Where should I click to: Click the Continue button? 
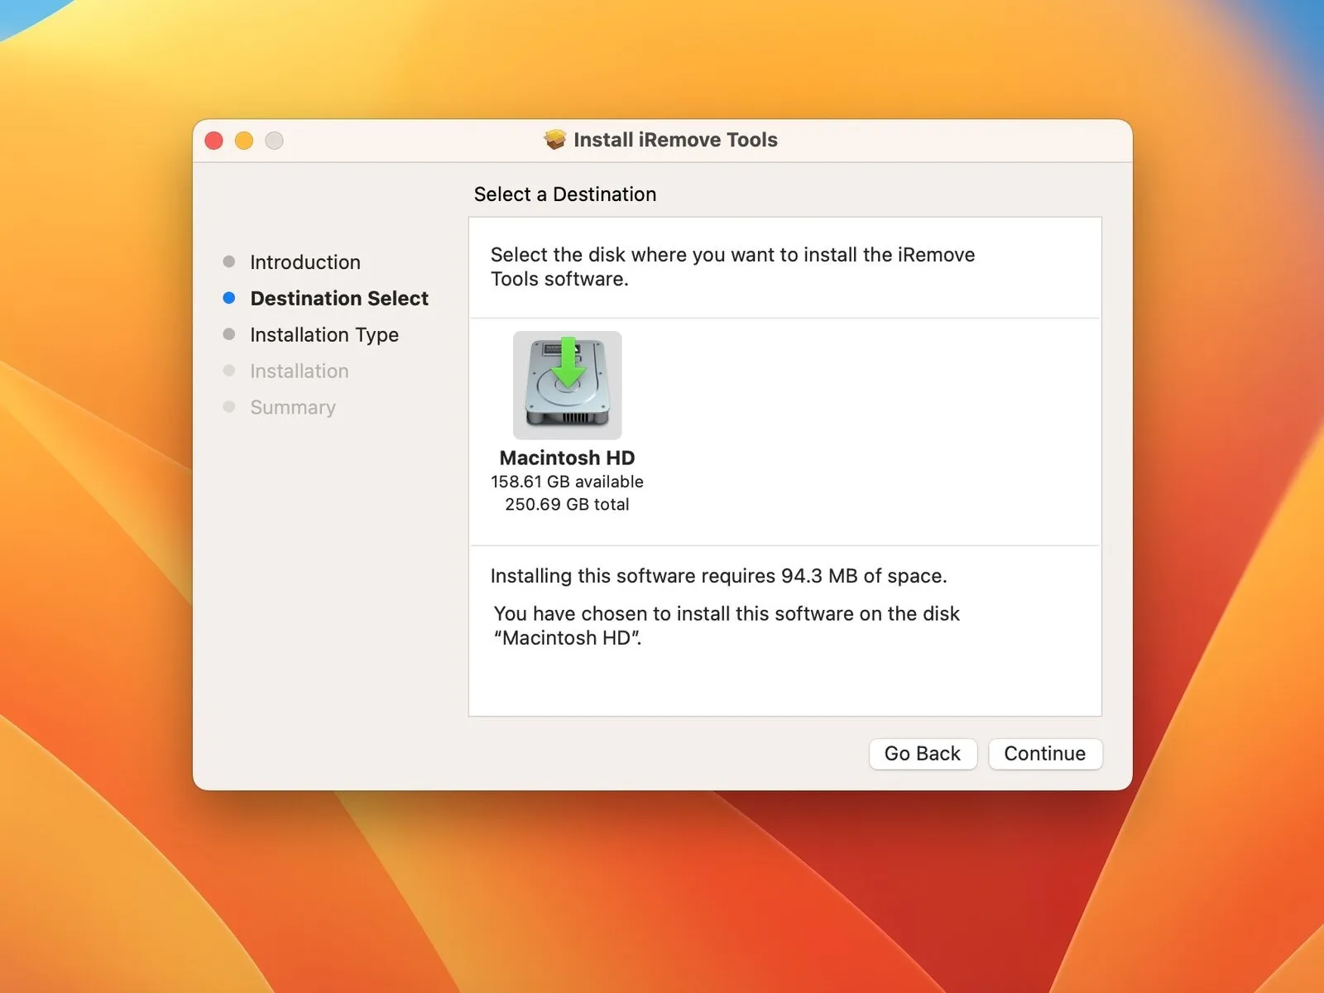(1045, 754)
